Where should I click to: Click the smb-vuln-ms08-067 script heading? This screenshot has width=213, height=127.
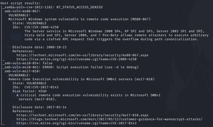click(22, 11)
